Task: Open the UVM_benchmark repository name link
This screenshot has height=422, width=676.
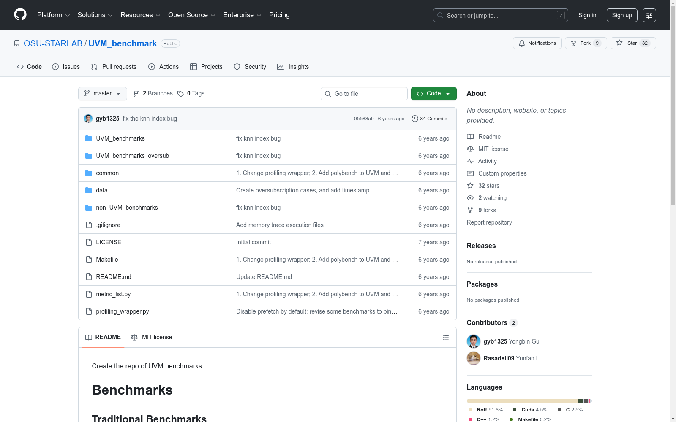Action: (123, 43)
